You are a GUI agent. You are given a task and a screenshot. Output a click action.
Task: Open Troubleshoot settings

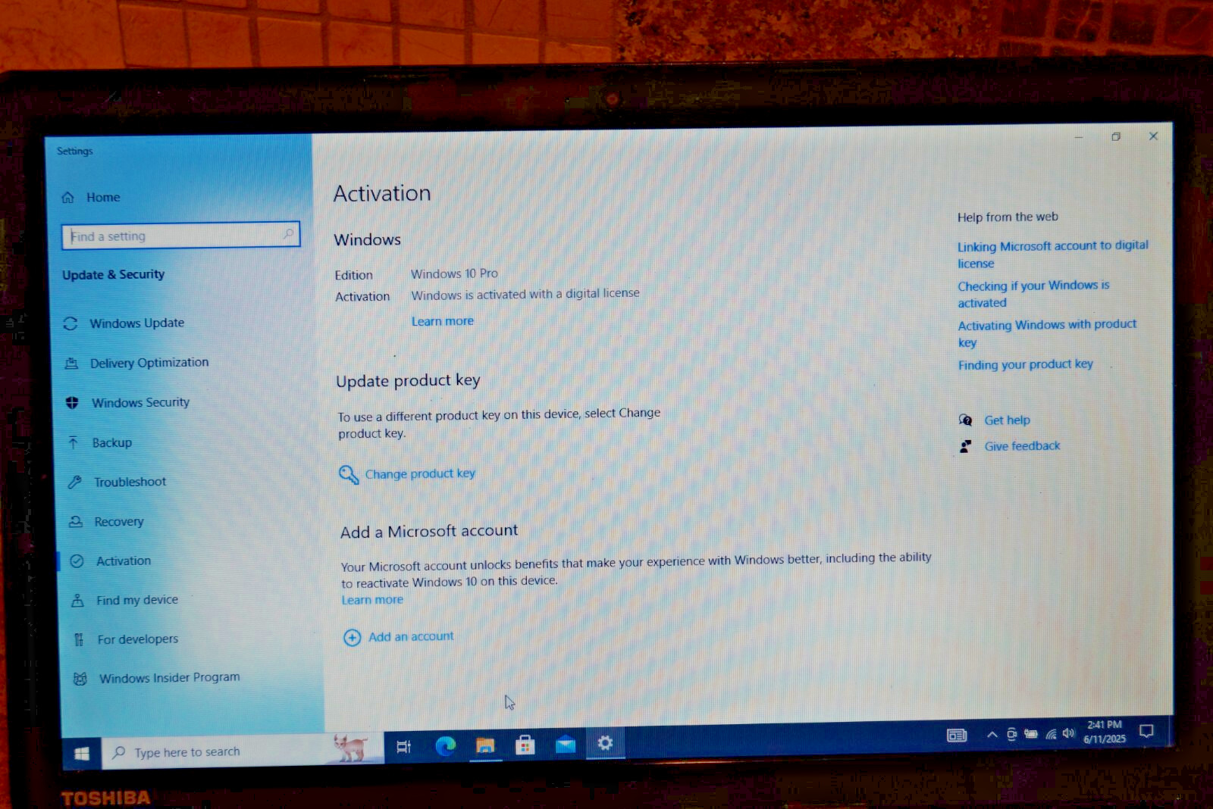click(x=117, y=482)
